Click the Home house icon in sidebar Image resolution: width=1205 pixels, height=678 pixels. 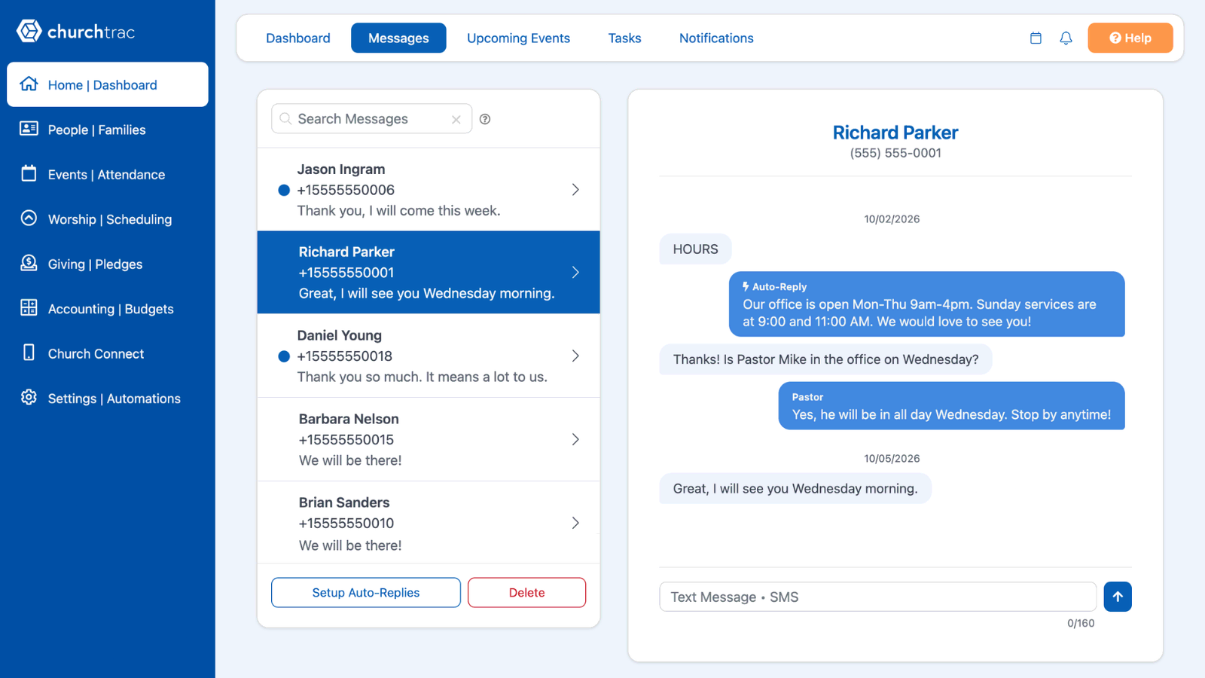click(29, 84)
